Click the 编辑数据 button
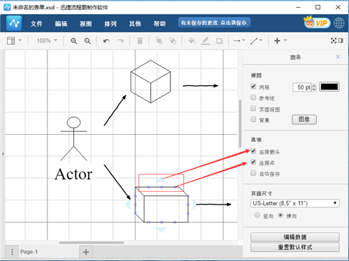 click(x=295, y=237)
